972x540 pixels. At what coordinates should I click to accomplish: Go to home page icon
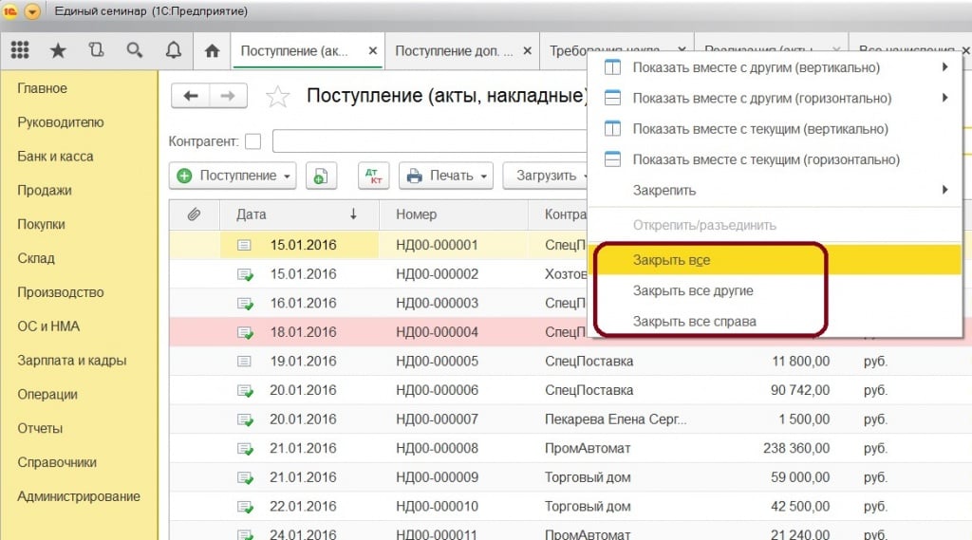[213, 50]
